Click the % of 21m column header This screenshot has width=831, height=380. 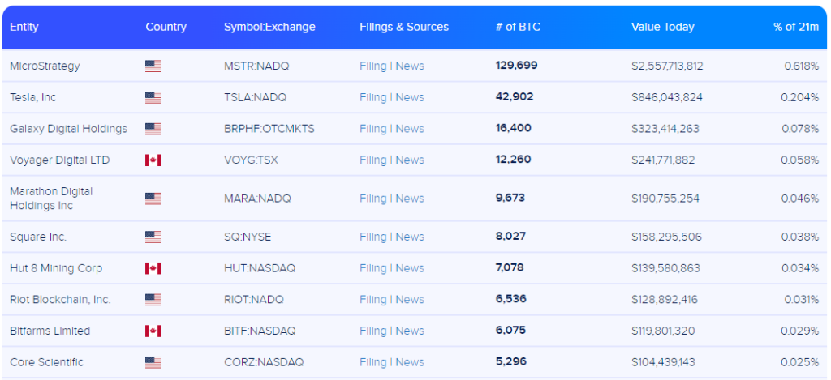[795, 27]
